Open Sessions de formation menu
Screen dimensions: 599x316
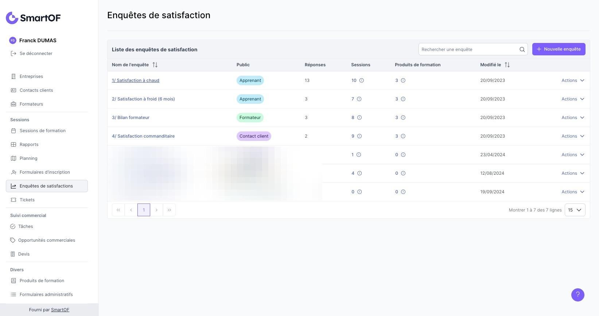click(x=42, y=131)
